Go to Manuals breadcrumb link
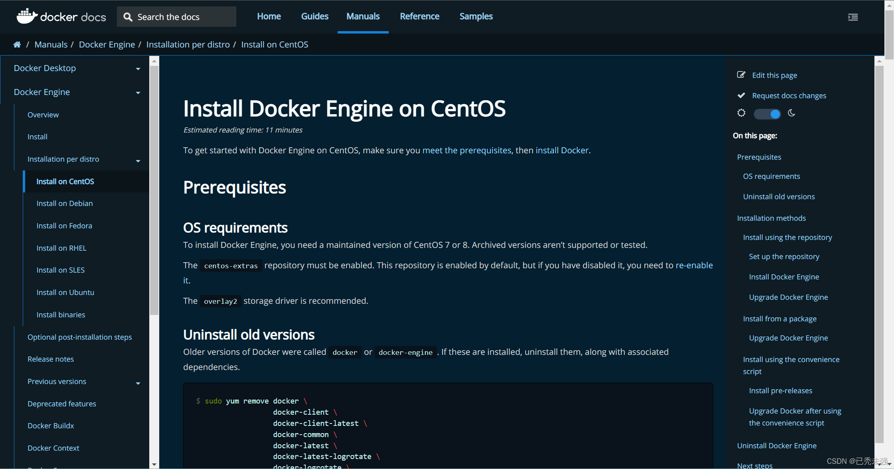The width and height of the screenshot is (894, 469). click(x=51, y=44)
